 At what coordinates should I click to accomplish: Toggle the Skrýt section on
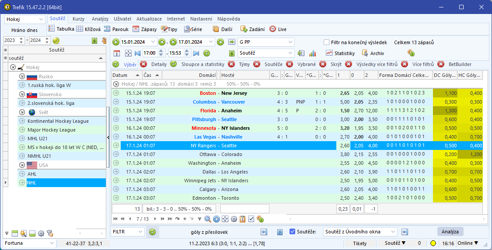click(323, 64)
